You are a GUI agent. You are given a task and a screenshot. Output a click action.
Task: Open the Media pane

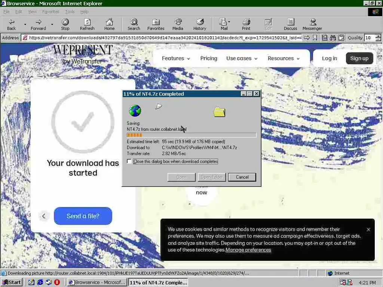click(178, 24)
